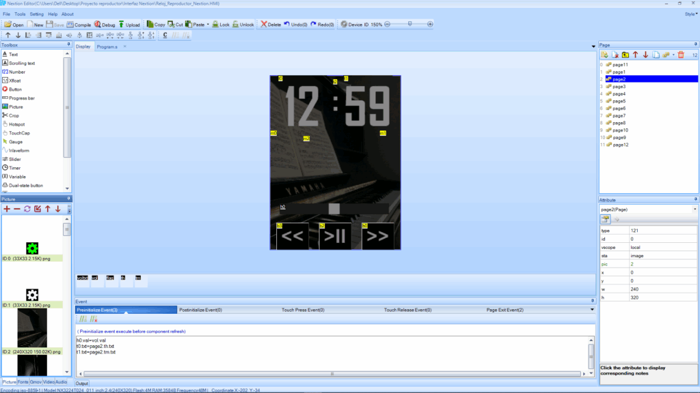Click the Upload icon
Image resolution: width=700 pixels, height=393 pixels.
click(x=129, y=25)
